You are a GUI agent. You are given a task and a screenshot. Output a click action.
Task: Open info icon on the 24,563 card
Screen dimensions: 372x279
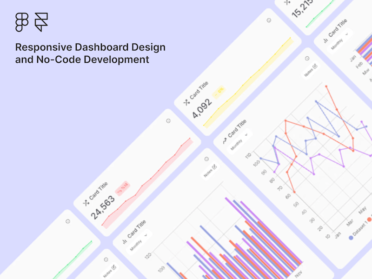point(168,121)
